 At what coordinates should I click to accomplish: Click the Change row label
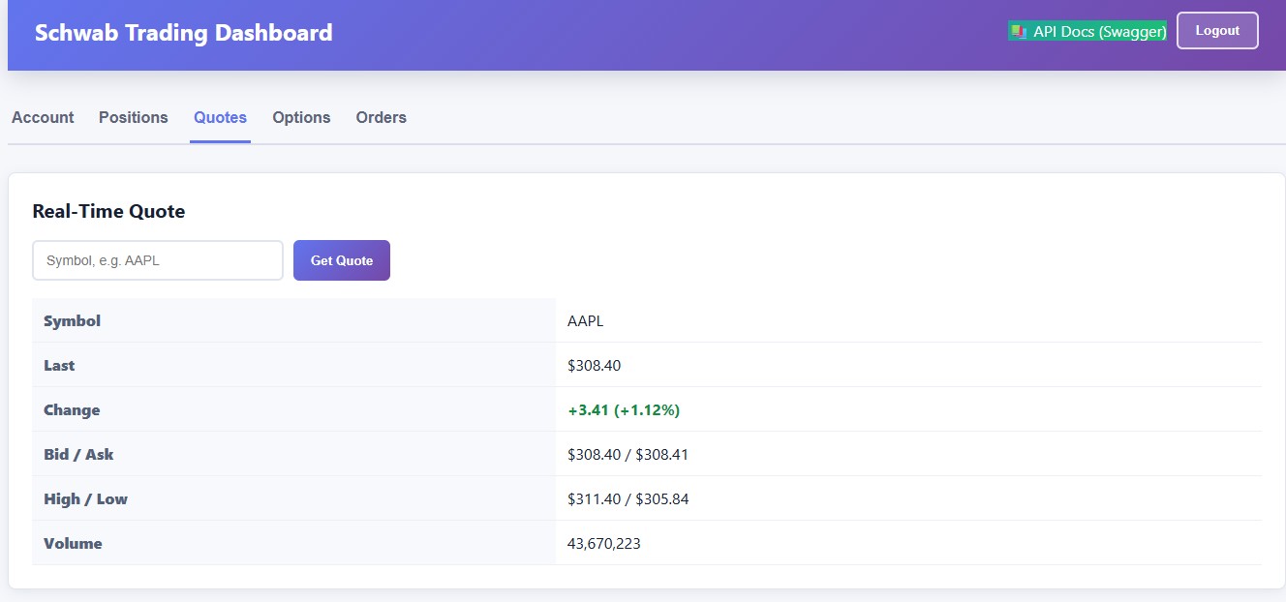(x=72, y=409)
